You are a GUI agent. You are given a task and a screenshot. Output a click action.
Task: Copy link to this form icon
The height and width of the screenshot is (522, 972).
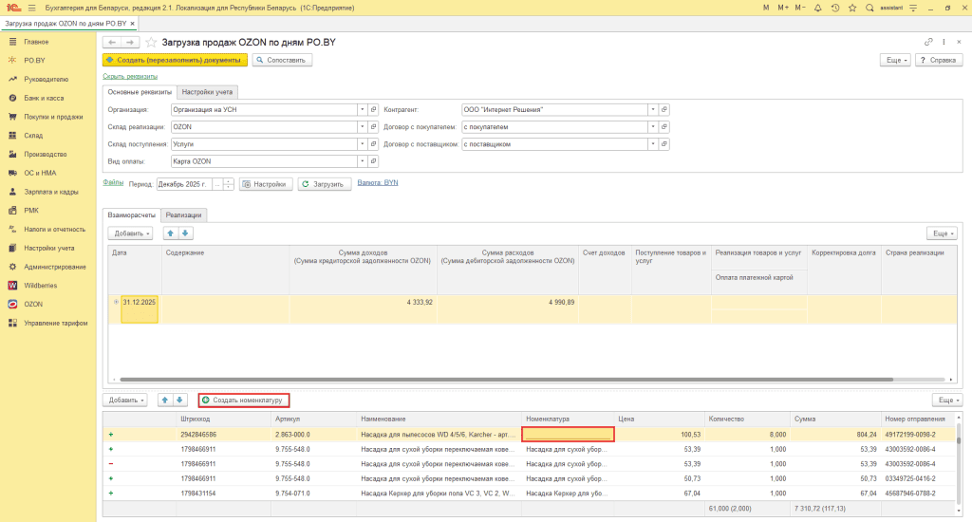(x=928, y=42)
